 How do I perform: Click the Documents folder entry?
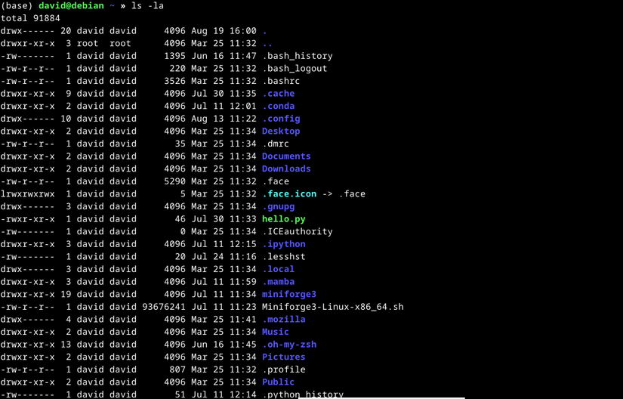(286, 156)
